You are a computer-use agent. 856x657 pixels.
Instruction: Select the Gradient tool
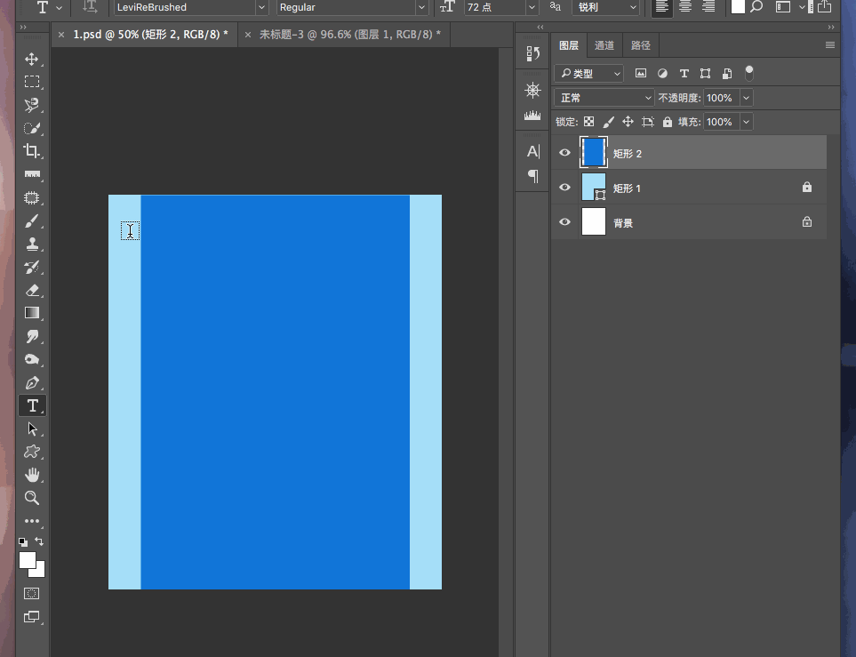pos(32,313)
